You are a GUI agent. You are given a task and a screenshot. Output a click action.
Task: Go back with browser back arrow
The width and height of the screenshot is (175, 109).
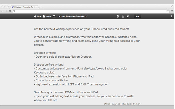(x=2, y=11)
